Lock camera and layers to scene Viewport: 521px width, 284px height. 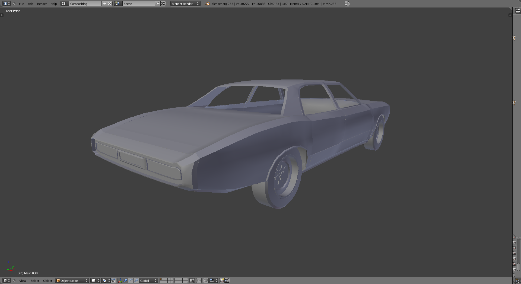pyautogui.click(x=192, y=280)
